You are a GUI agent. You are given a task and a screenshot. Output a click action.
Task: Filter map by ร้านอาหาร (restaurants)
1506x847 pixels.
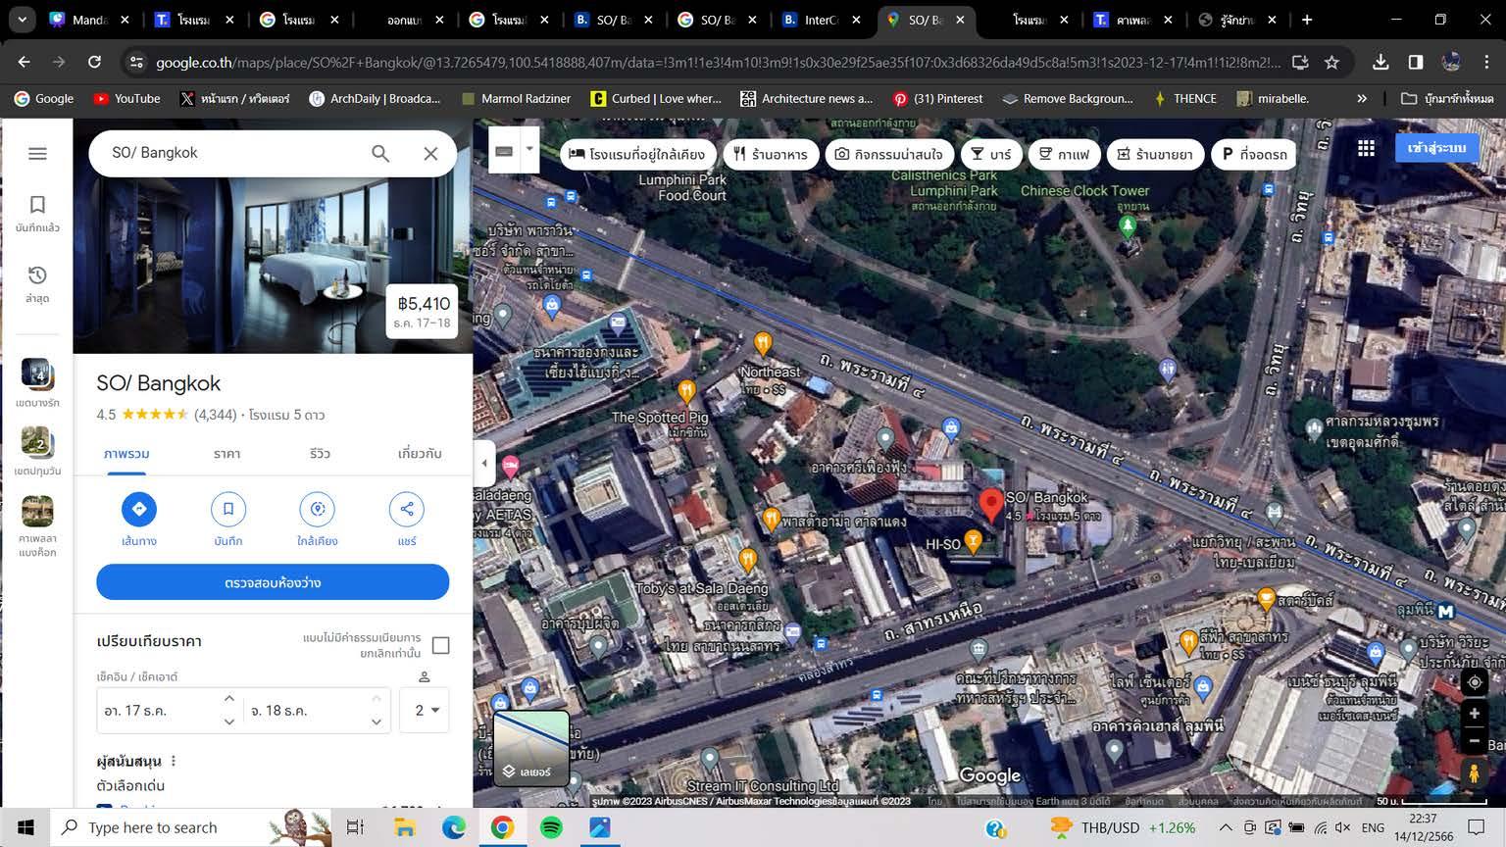pos(771,154)
